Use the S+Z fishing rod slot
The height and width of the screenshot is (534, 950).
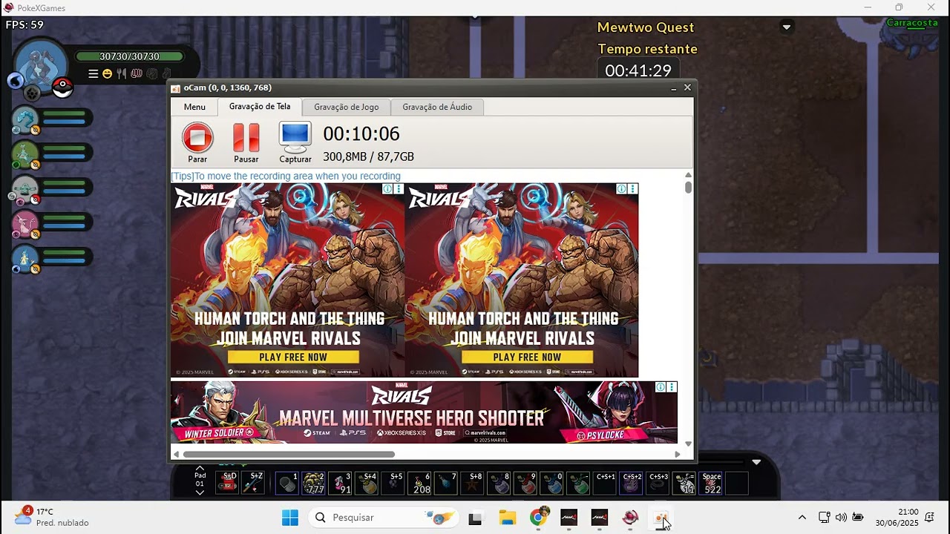point(255,483)
